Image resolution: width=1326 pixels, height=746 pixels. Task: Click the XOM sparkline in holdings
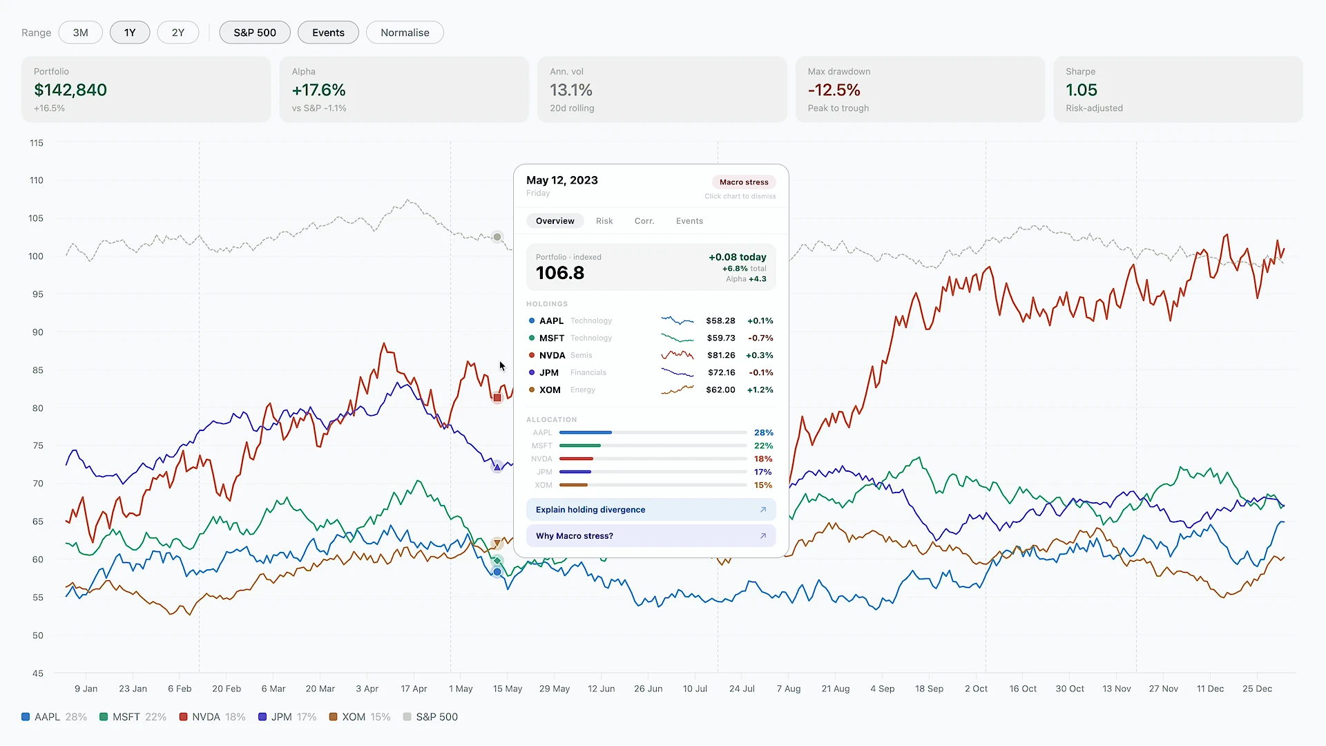[x=677, y=390]
